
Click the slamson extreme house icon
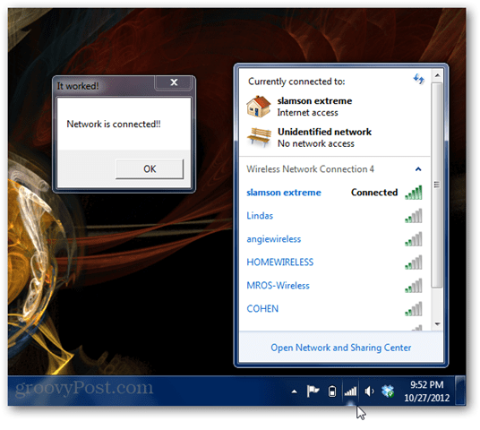259,107
